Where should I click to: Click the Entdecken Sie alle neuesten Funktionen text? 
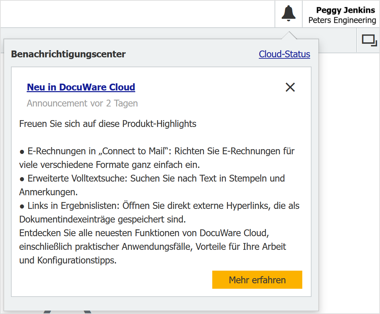(143, 233)
